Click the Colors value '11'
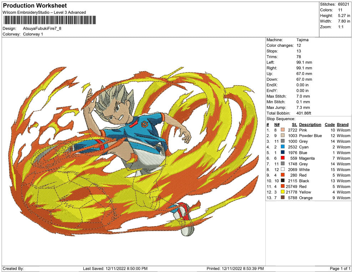The width and height of the screenshot is (353, 272). pos(340,10)
